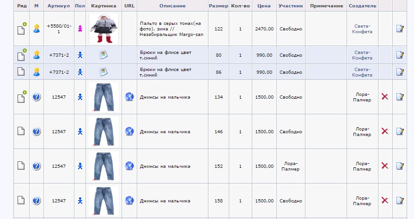
Task: Click the question mark icon for jeans size 152
Action: [37, 166]
